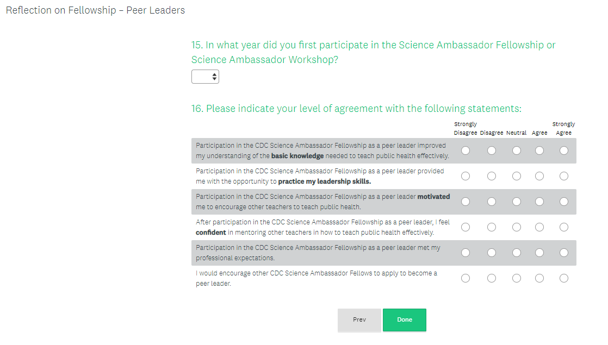
Task: Select Strongly Agree for leadership skills statement
Action: (564, 176)
